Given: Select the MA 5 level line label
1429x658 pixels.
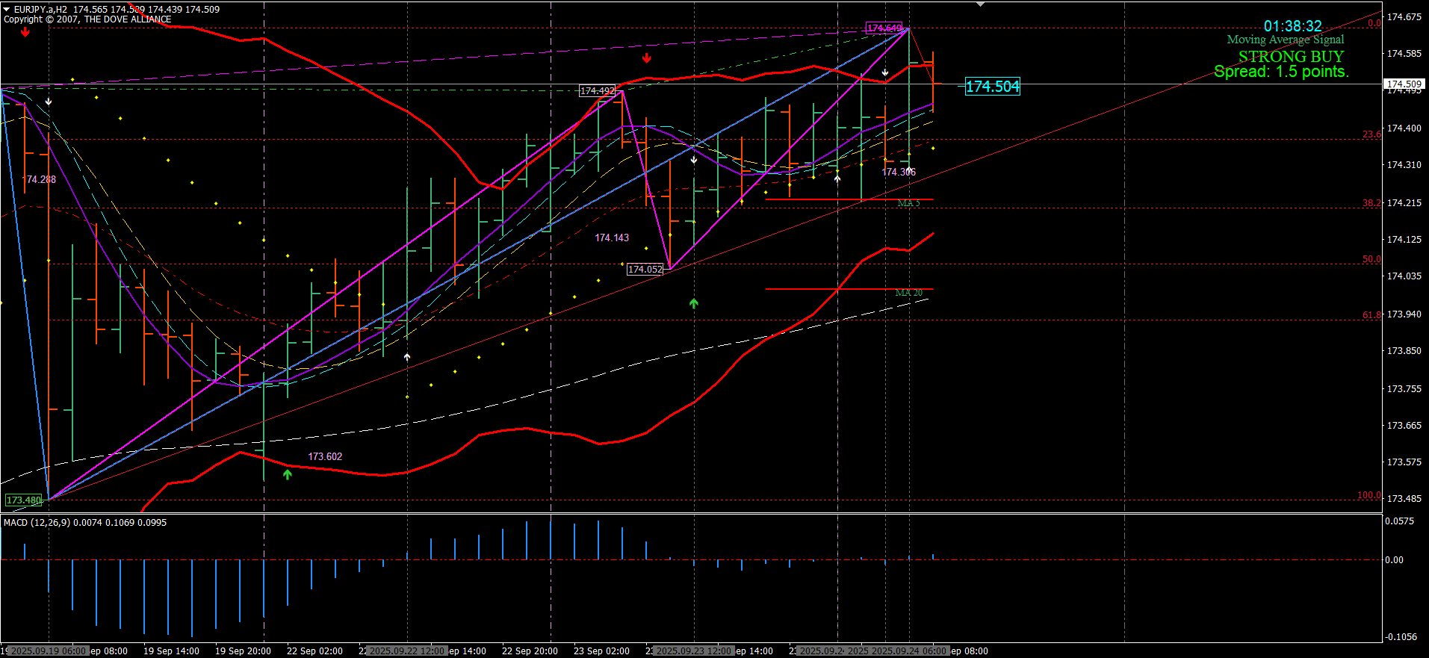Looking at the screenshot, I should click(908, 203).
